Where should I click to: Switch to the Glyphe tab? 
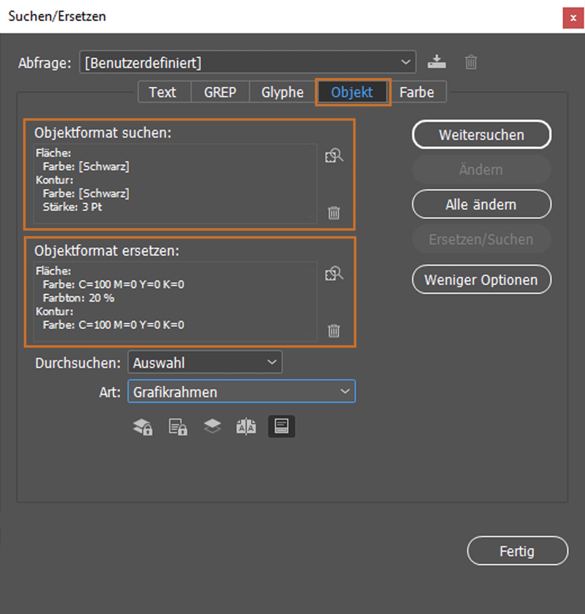[282, 92]
